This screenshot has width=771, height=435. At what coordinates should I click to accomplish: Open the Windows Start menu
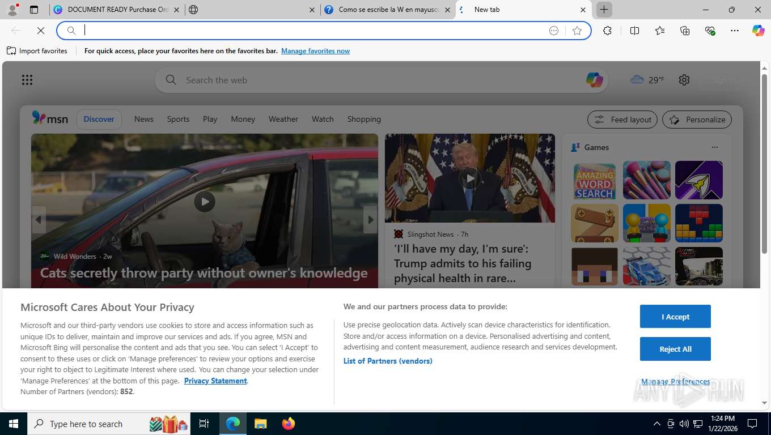[x=13, y=424]
